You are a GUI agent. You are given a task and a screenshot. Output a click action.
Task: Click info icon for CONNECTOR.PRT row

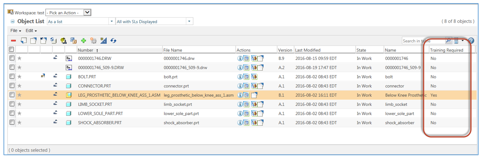tap(240, 85)
